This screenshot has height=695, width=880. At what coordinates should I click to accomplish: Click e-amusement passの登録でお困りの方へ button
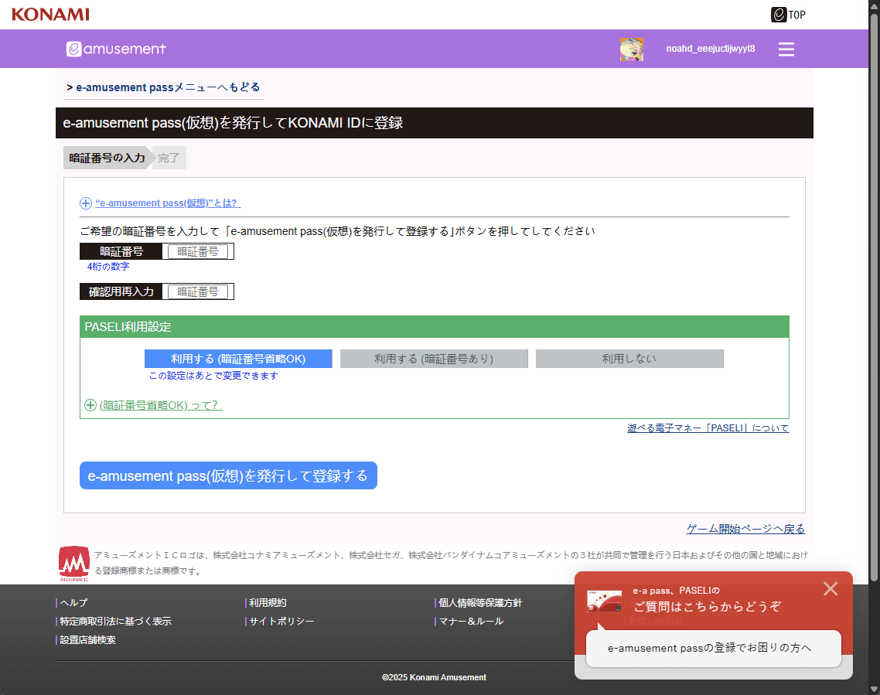click(x=713, y=649)
